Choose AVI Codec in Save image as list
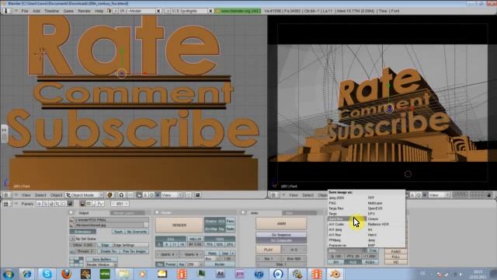The height and width of the screenshot is (280, 497). click(336, 224)
